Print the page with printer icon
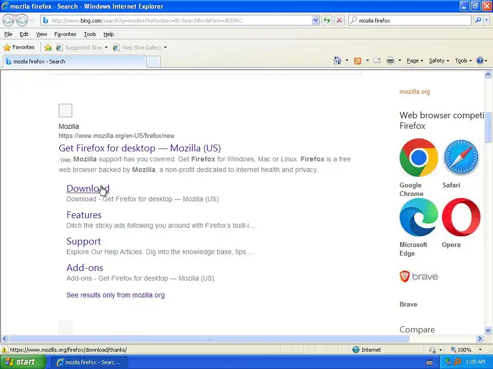This screenshot has height=369, width=493. click(x=390, y=61)
